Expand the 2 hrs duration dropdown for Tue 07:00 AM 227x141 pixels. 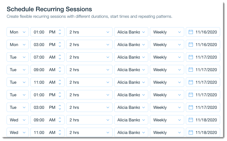pos(89,57)
